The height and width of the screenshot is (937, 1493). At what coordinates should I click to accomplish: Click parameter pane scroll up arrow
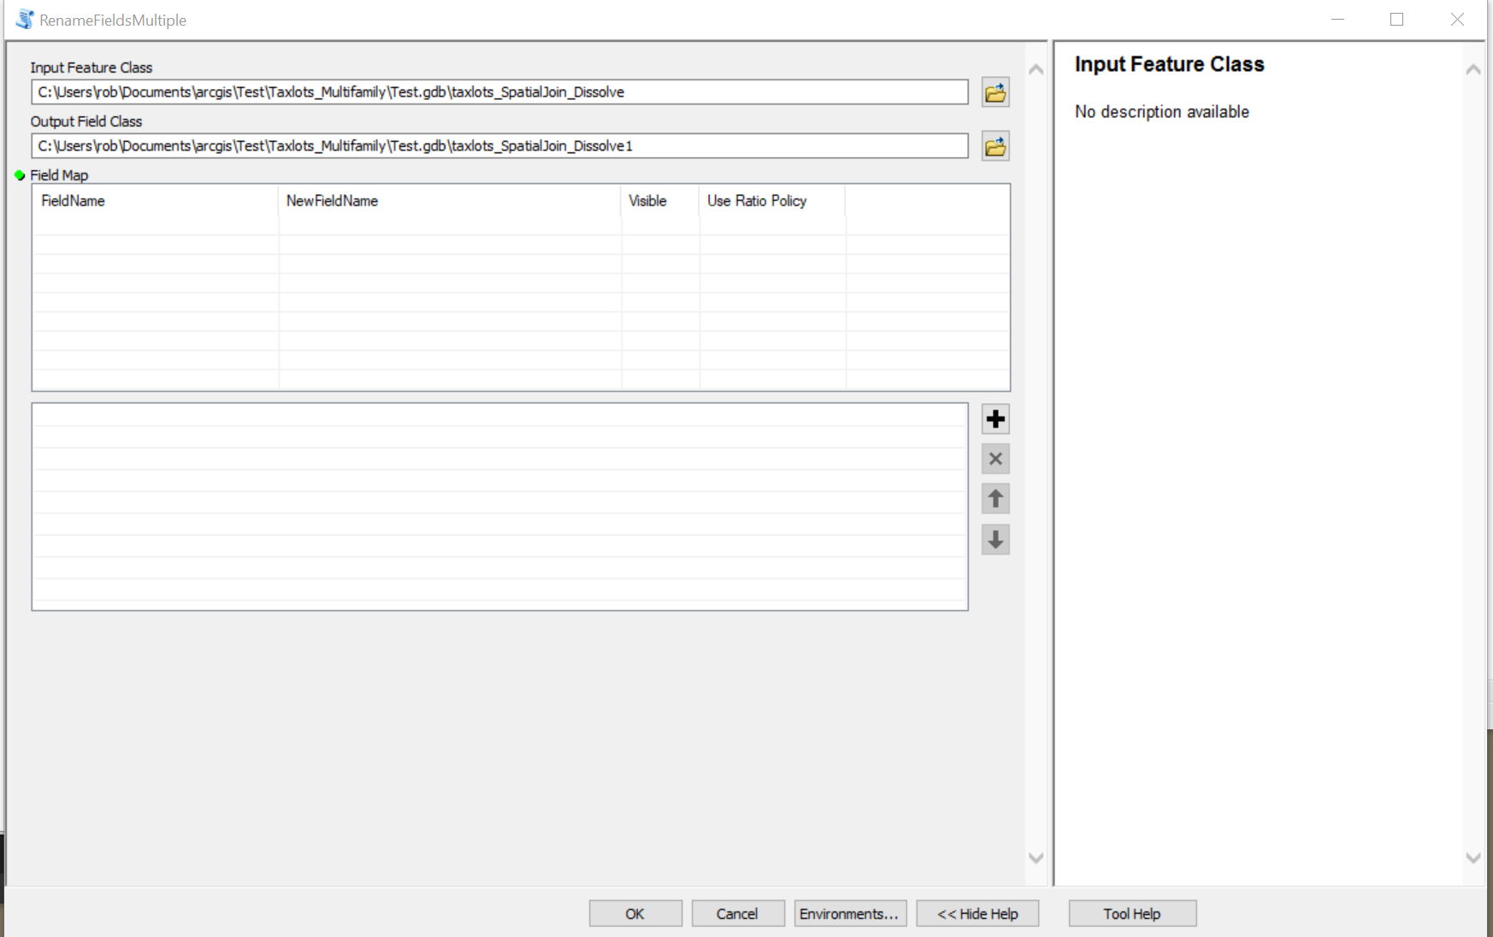tap(1036, 69)
